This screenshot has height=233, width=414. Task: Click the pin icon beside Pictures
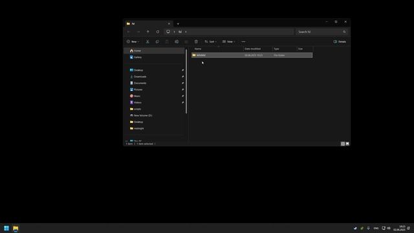click(x=182, y=89)
